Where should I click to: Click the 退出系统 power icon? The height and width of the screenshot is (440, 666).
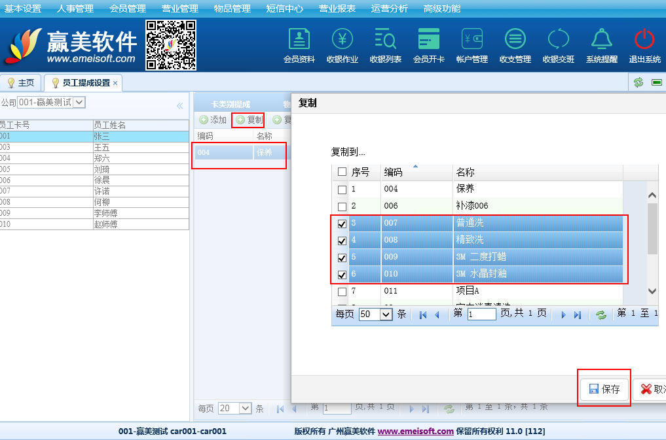[644, 41]
